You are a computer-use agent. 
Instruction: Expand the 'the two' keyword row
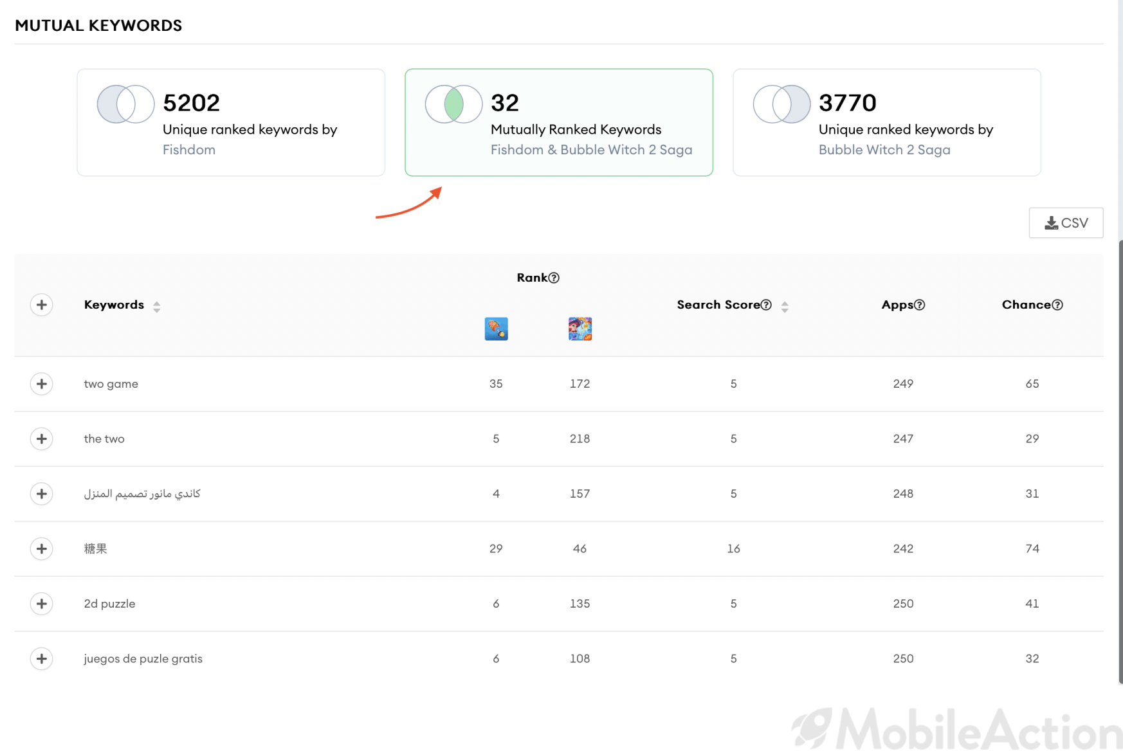(42, 439)
